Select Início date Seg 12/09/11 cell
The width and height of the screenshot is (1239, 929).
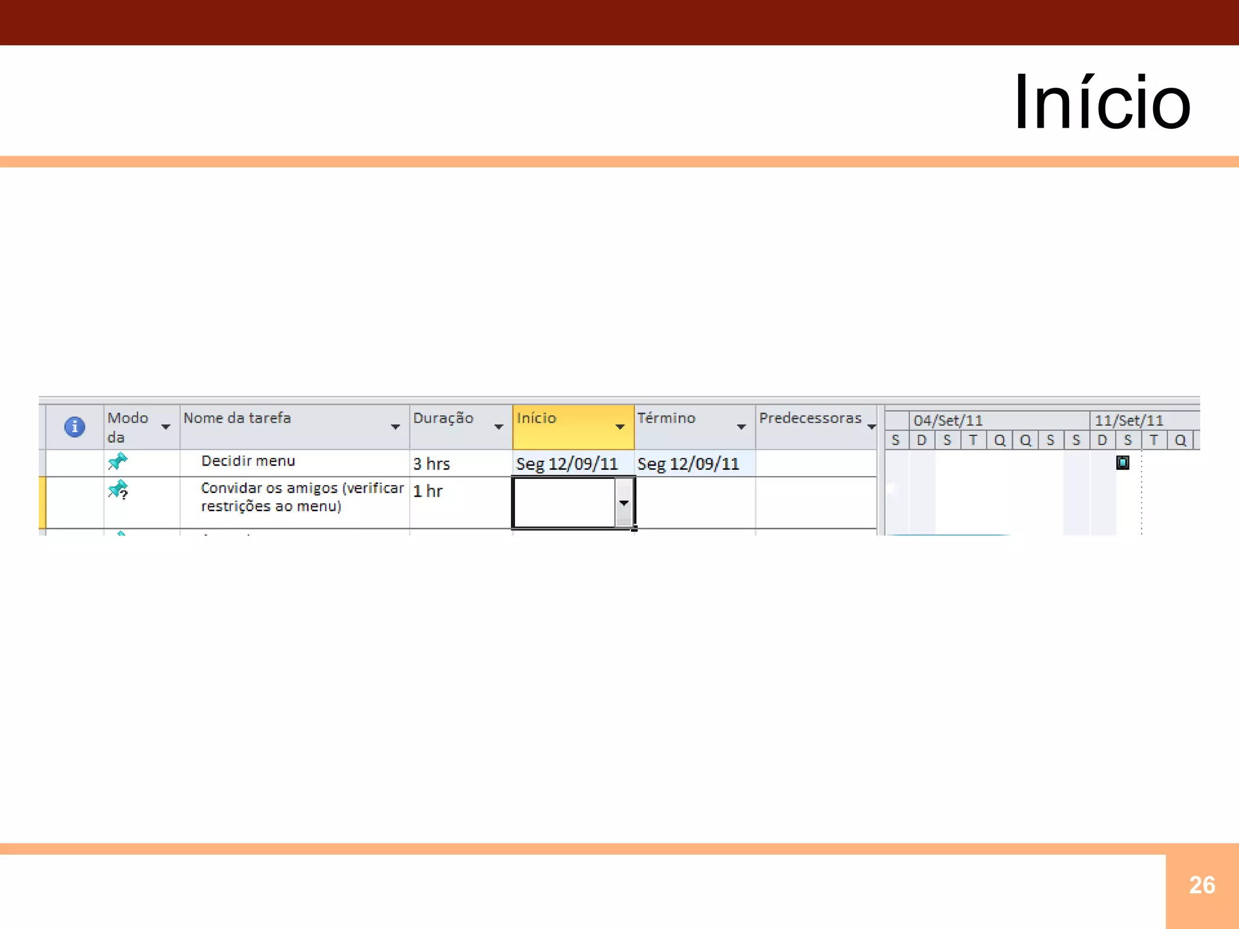(x=567, y=464)
